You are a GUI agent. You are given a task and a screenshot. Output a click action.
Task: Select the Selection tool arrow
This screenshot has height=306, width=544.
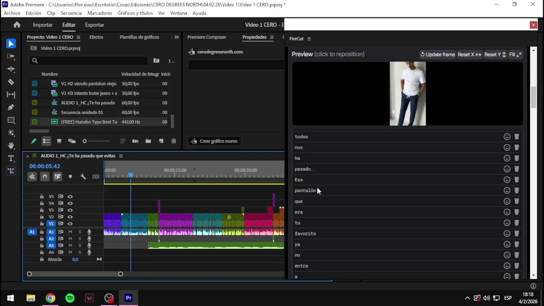[x=11, y=43]
